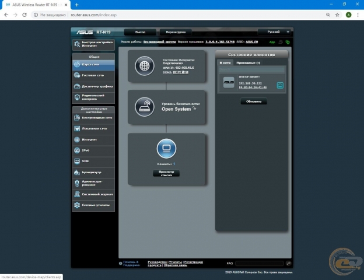Viewport: 364px width, 280px height.
Task: Click browser zoom magnifier icon
Action: [328, 15]
